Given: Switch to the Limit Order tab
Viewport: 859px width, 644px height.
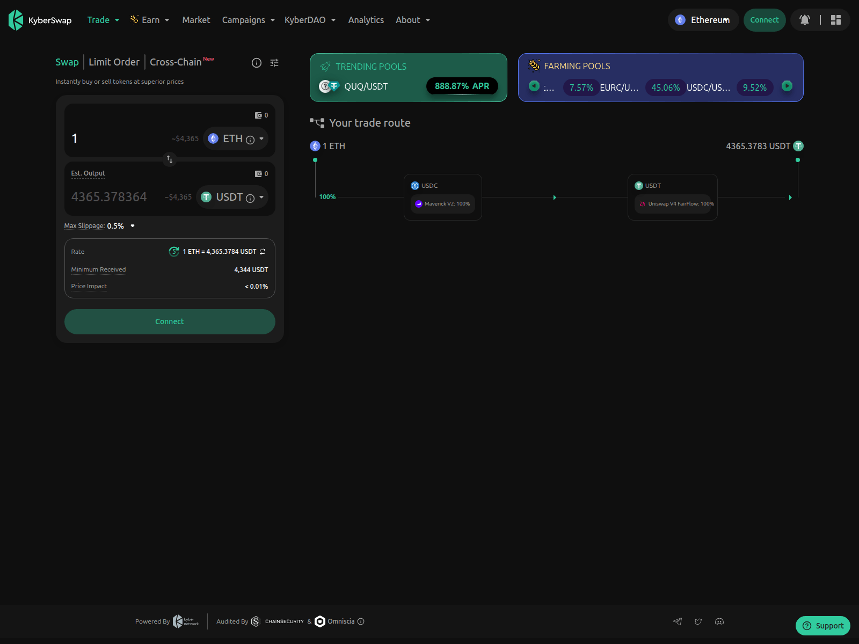Looking at the screenshot, I should [x=114, y=62].
